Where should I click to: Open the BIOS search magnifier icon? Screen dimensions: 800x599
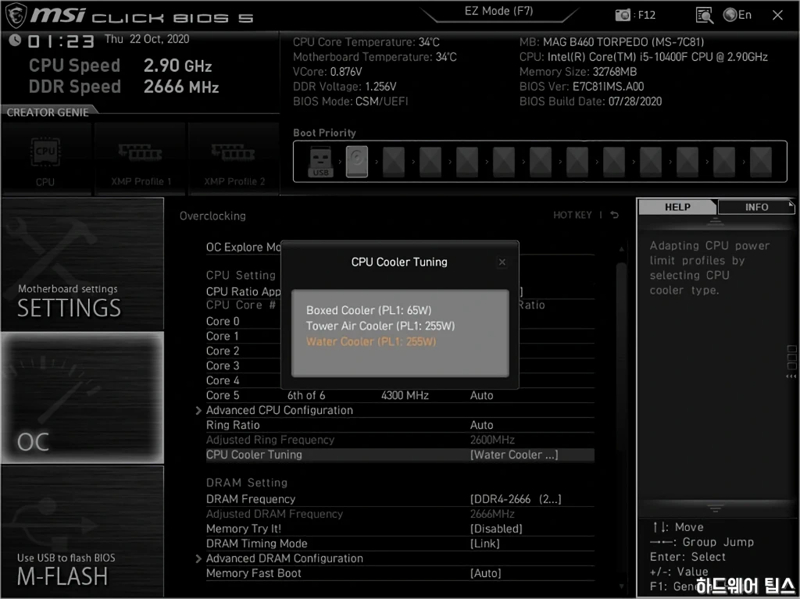pos(704,16)
